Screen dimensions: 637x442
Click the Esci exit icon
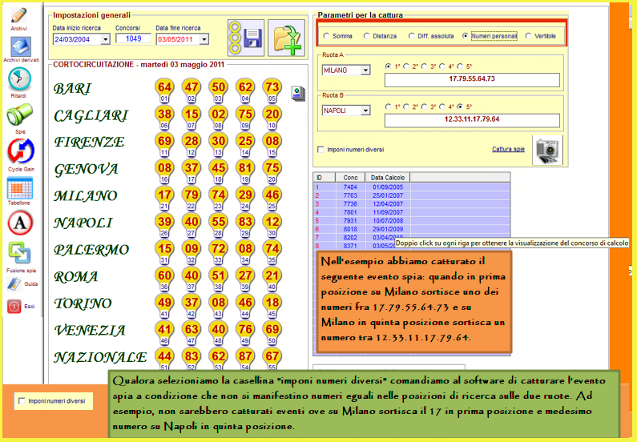coord(14,306)
